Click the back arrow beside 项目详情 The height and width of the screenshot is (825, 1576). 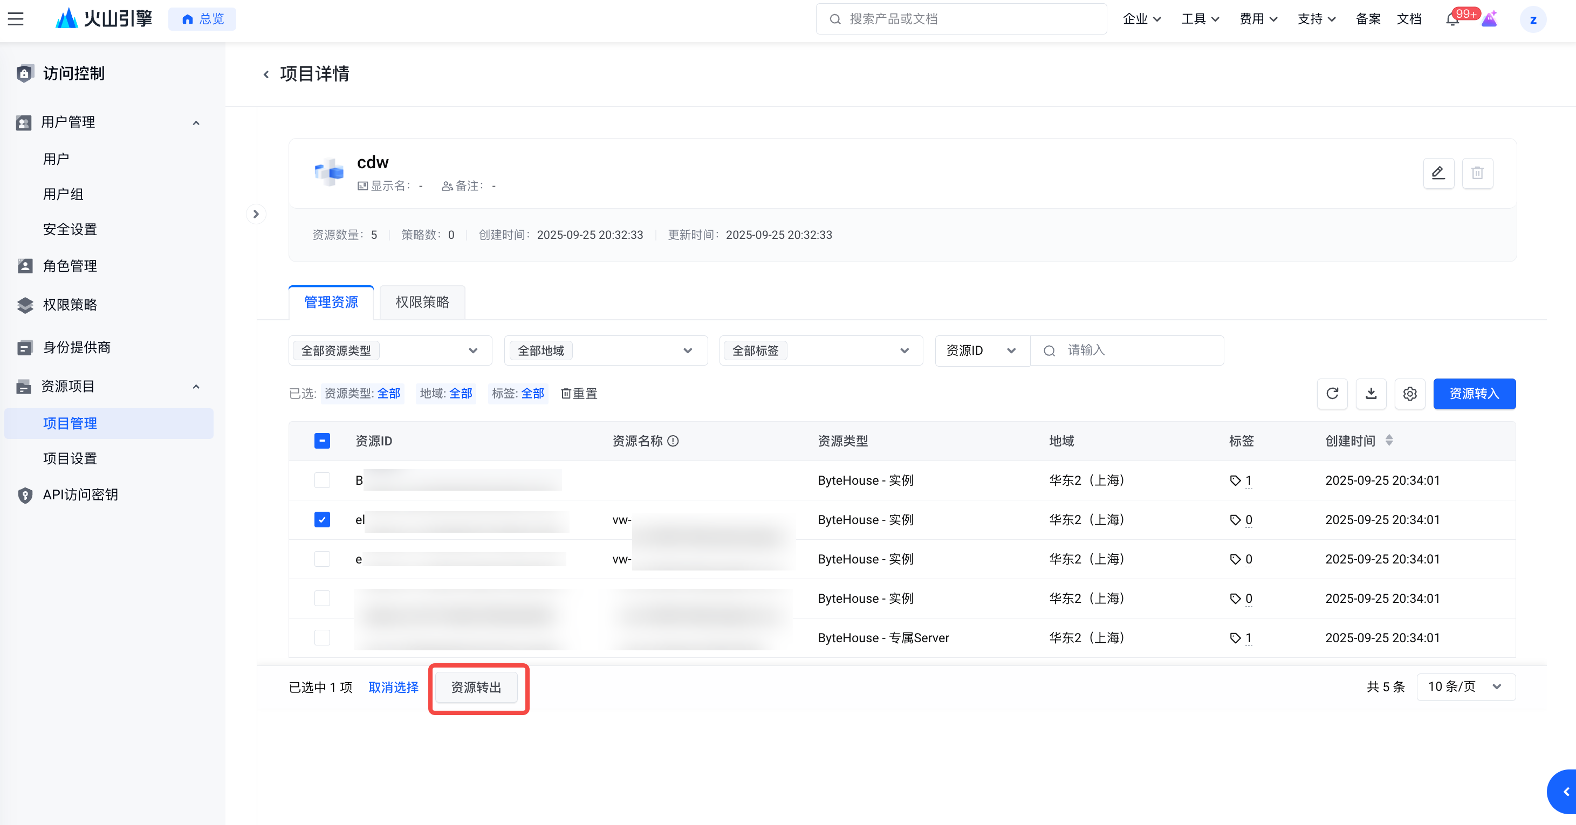tap(266, 74)
